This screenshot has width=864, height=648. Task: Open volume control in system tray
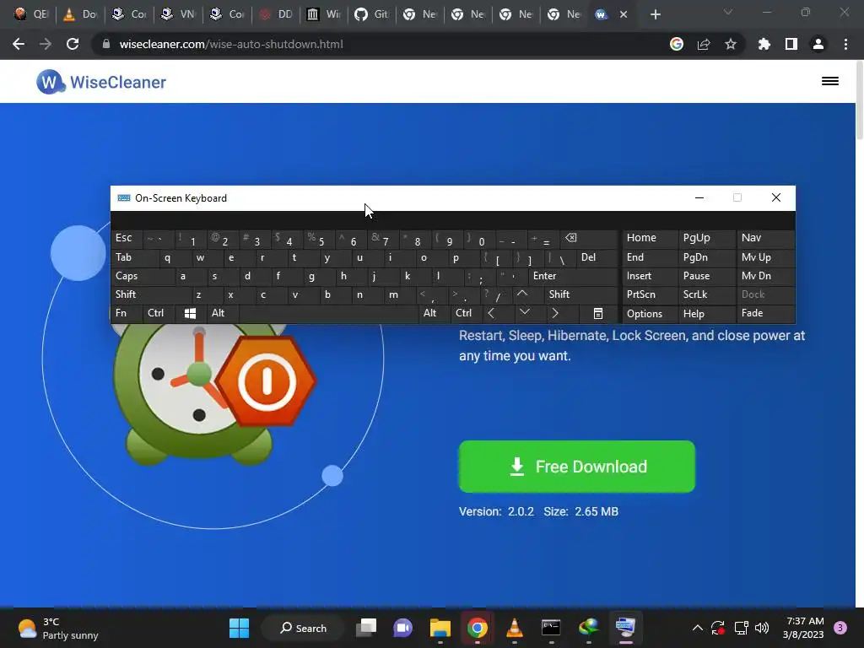pos(762,628)
